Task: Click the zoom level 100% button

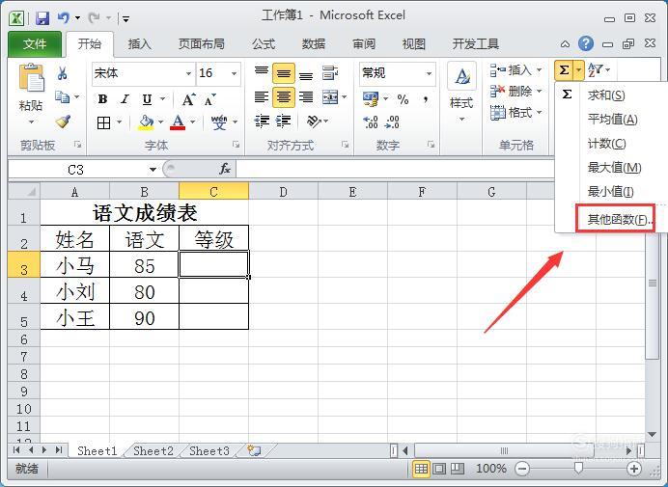Action: click(490, 469)
